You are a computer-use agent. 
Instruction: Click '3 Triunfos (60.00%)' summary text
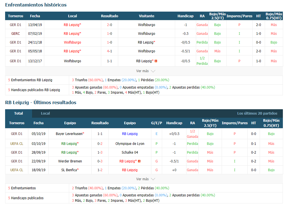click(x=87, y=80)
